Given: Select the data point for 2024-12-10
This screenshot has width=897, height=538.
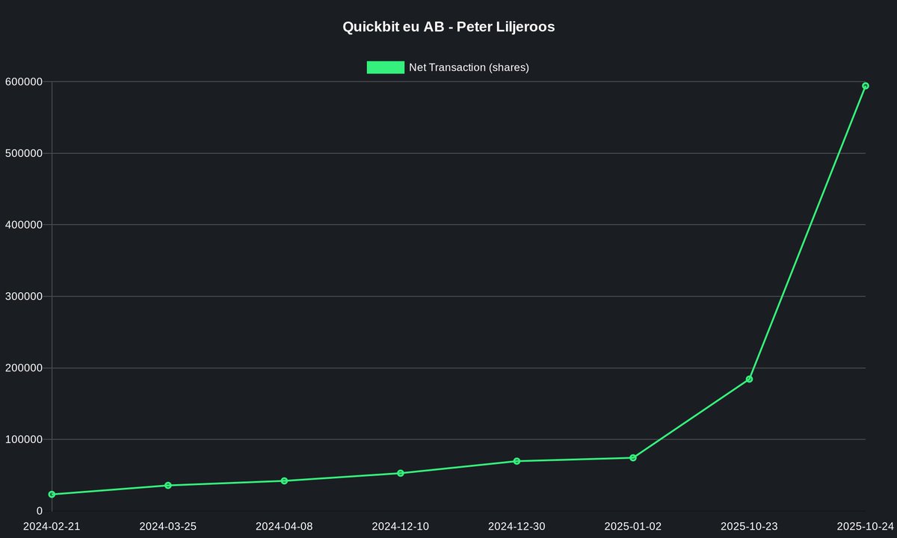Looking at the screenshot, I should (x=401, y=473).
